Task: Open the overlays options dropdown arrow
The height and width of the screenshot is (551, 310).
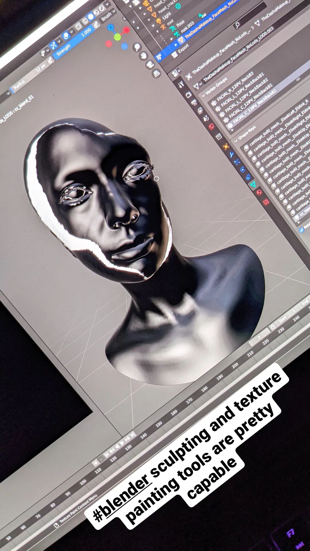Action: pos(71,32)
